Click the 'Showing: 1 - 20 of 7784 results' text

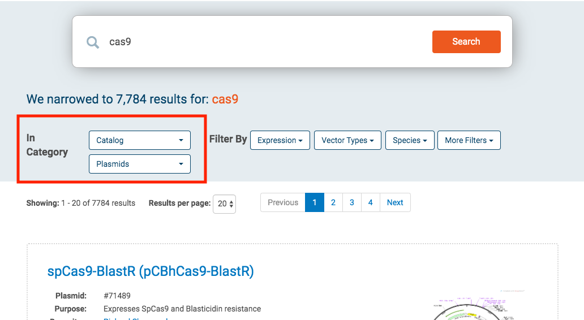(81, 203)
